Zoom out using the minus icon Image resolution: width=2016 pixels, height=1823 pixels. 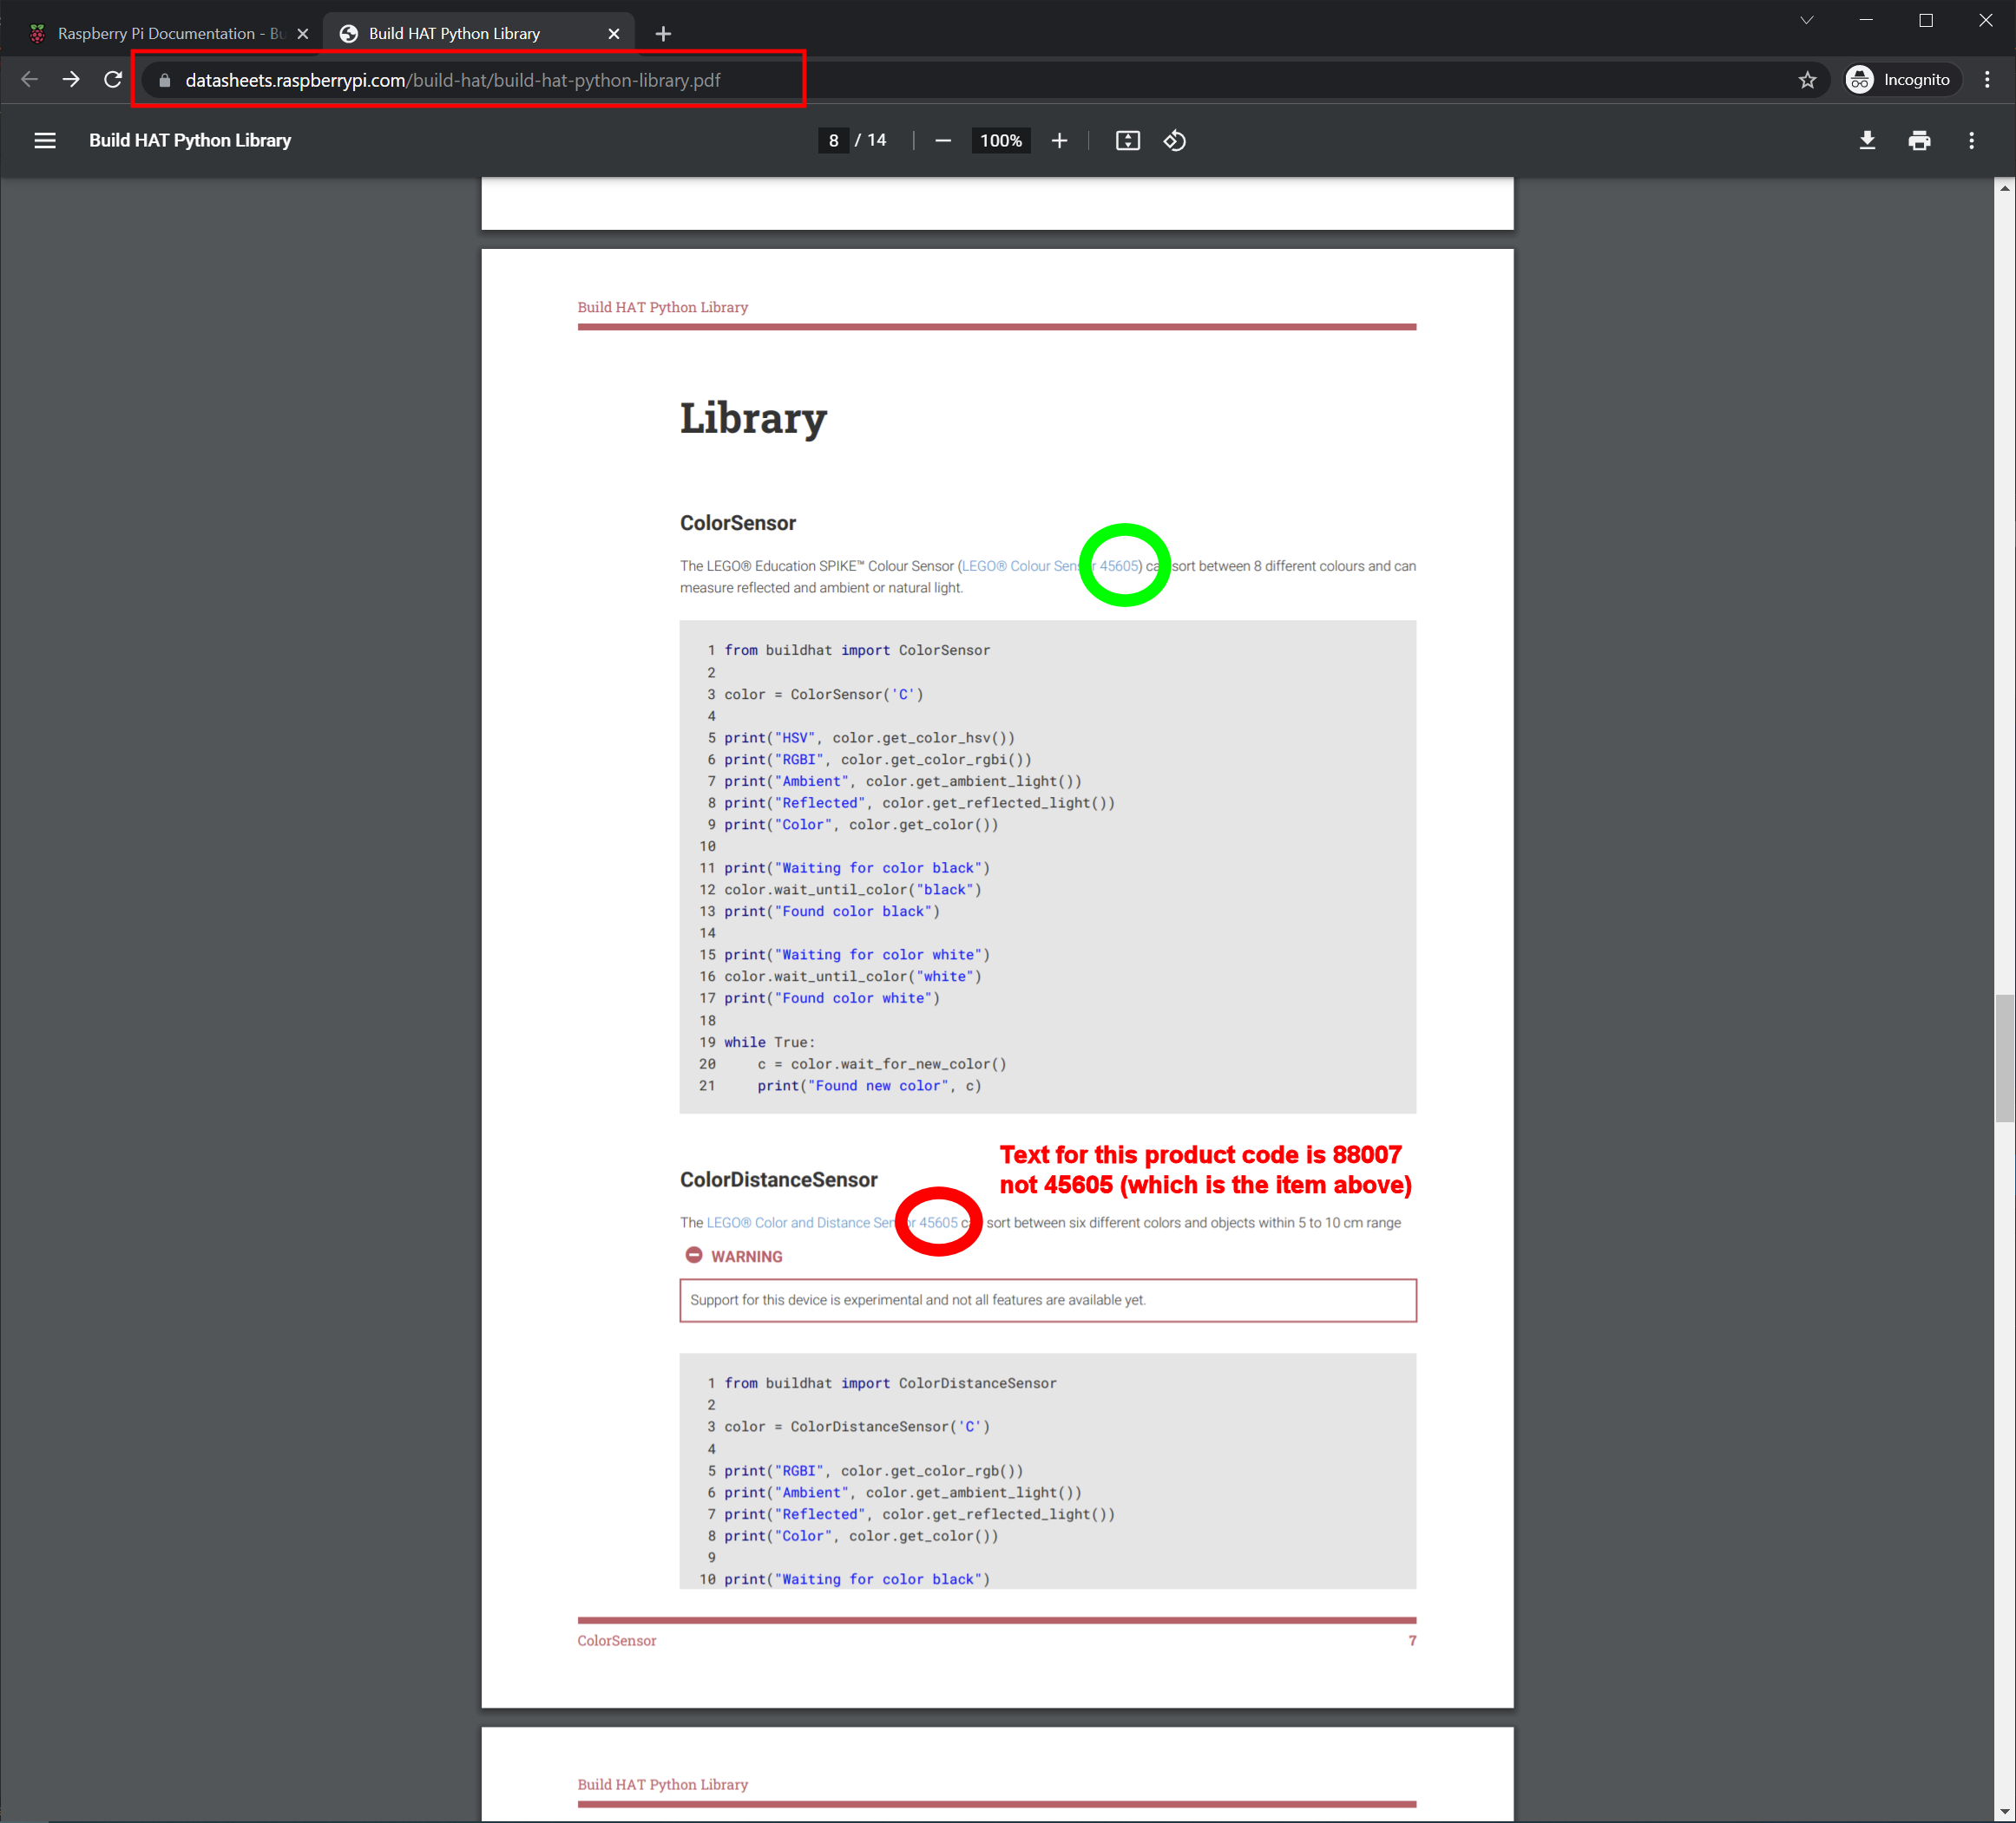pos(941,140)
